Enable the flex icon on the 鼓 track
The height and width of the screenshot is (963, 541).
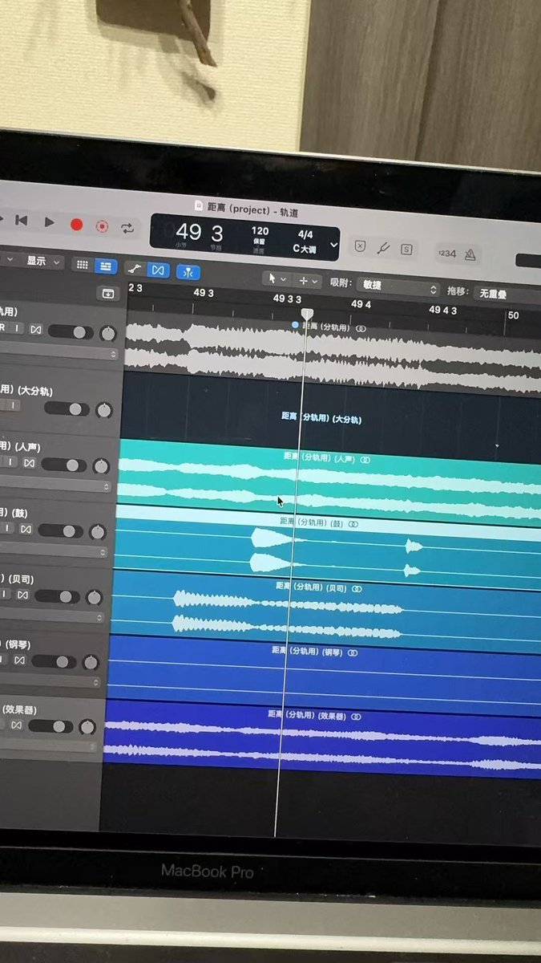[26, 529]
